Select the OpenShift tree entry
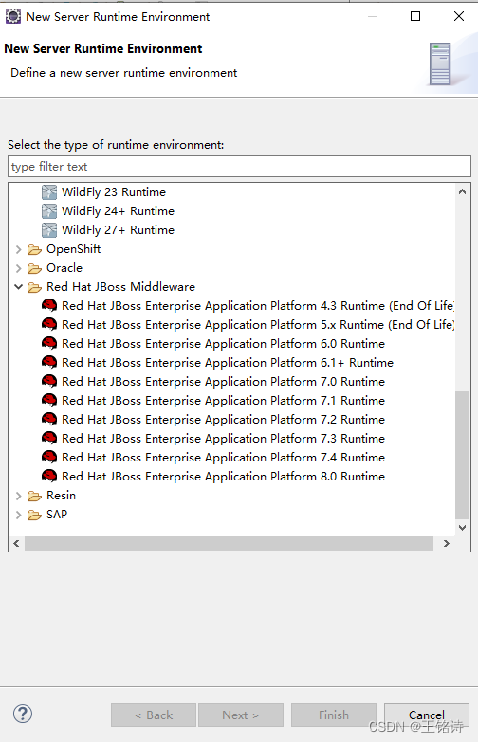The height and width of the screenshot is (742, 478). tap(73, 249)
